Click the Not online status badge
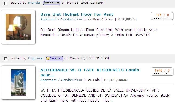175x108 pixels. 51,3
